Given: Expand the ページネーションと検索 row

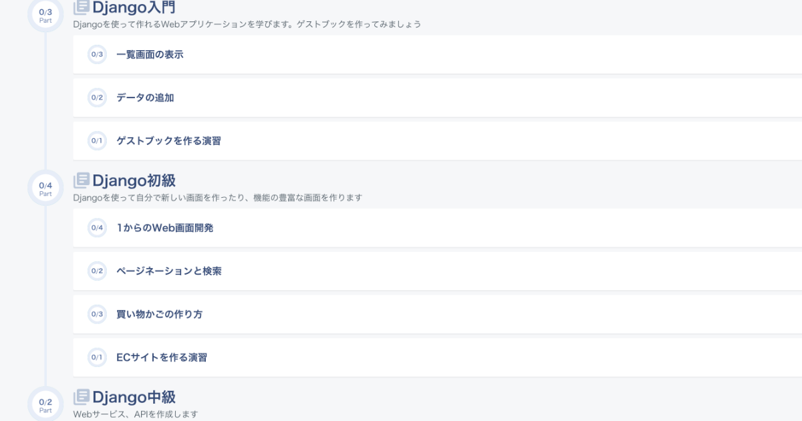Looking at the screenshot, I should pyautogui.click(x=169, y=271).
